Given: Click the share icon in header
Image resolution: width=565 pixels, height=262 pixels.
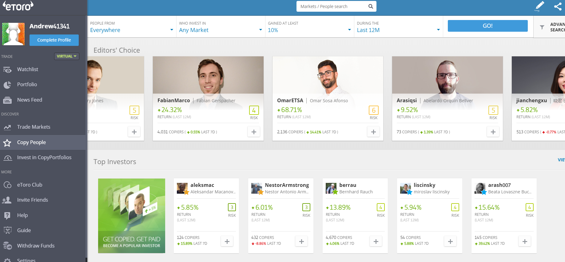Looking at the screenshot, I should click(x=558, y=6).
